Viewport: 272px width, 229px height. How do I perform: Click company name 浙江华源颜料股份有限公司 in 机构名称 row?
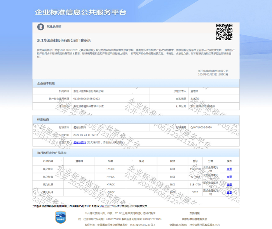tap(89, 91)
